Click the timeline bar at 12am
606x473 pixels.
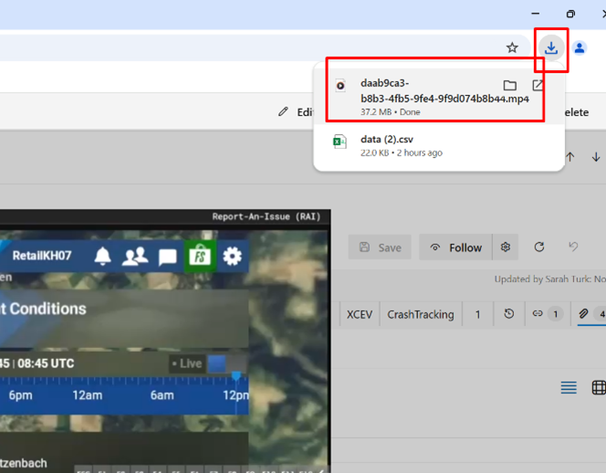click(x=88, y=382)
